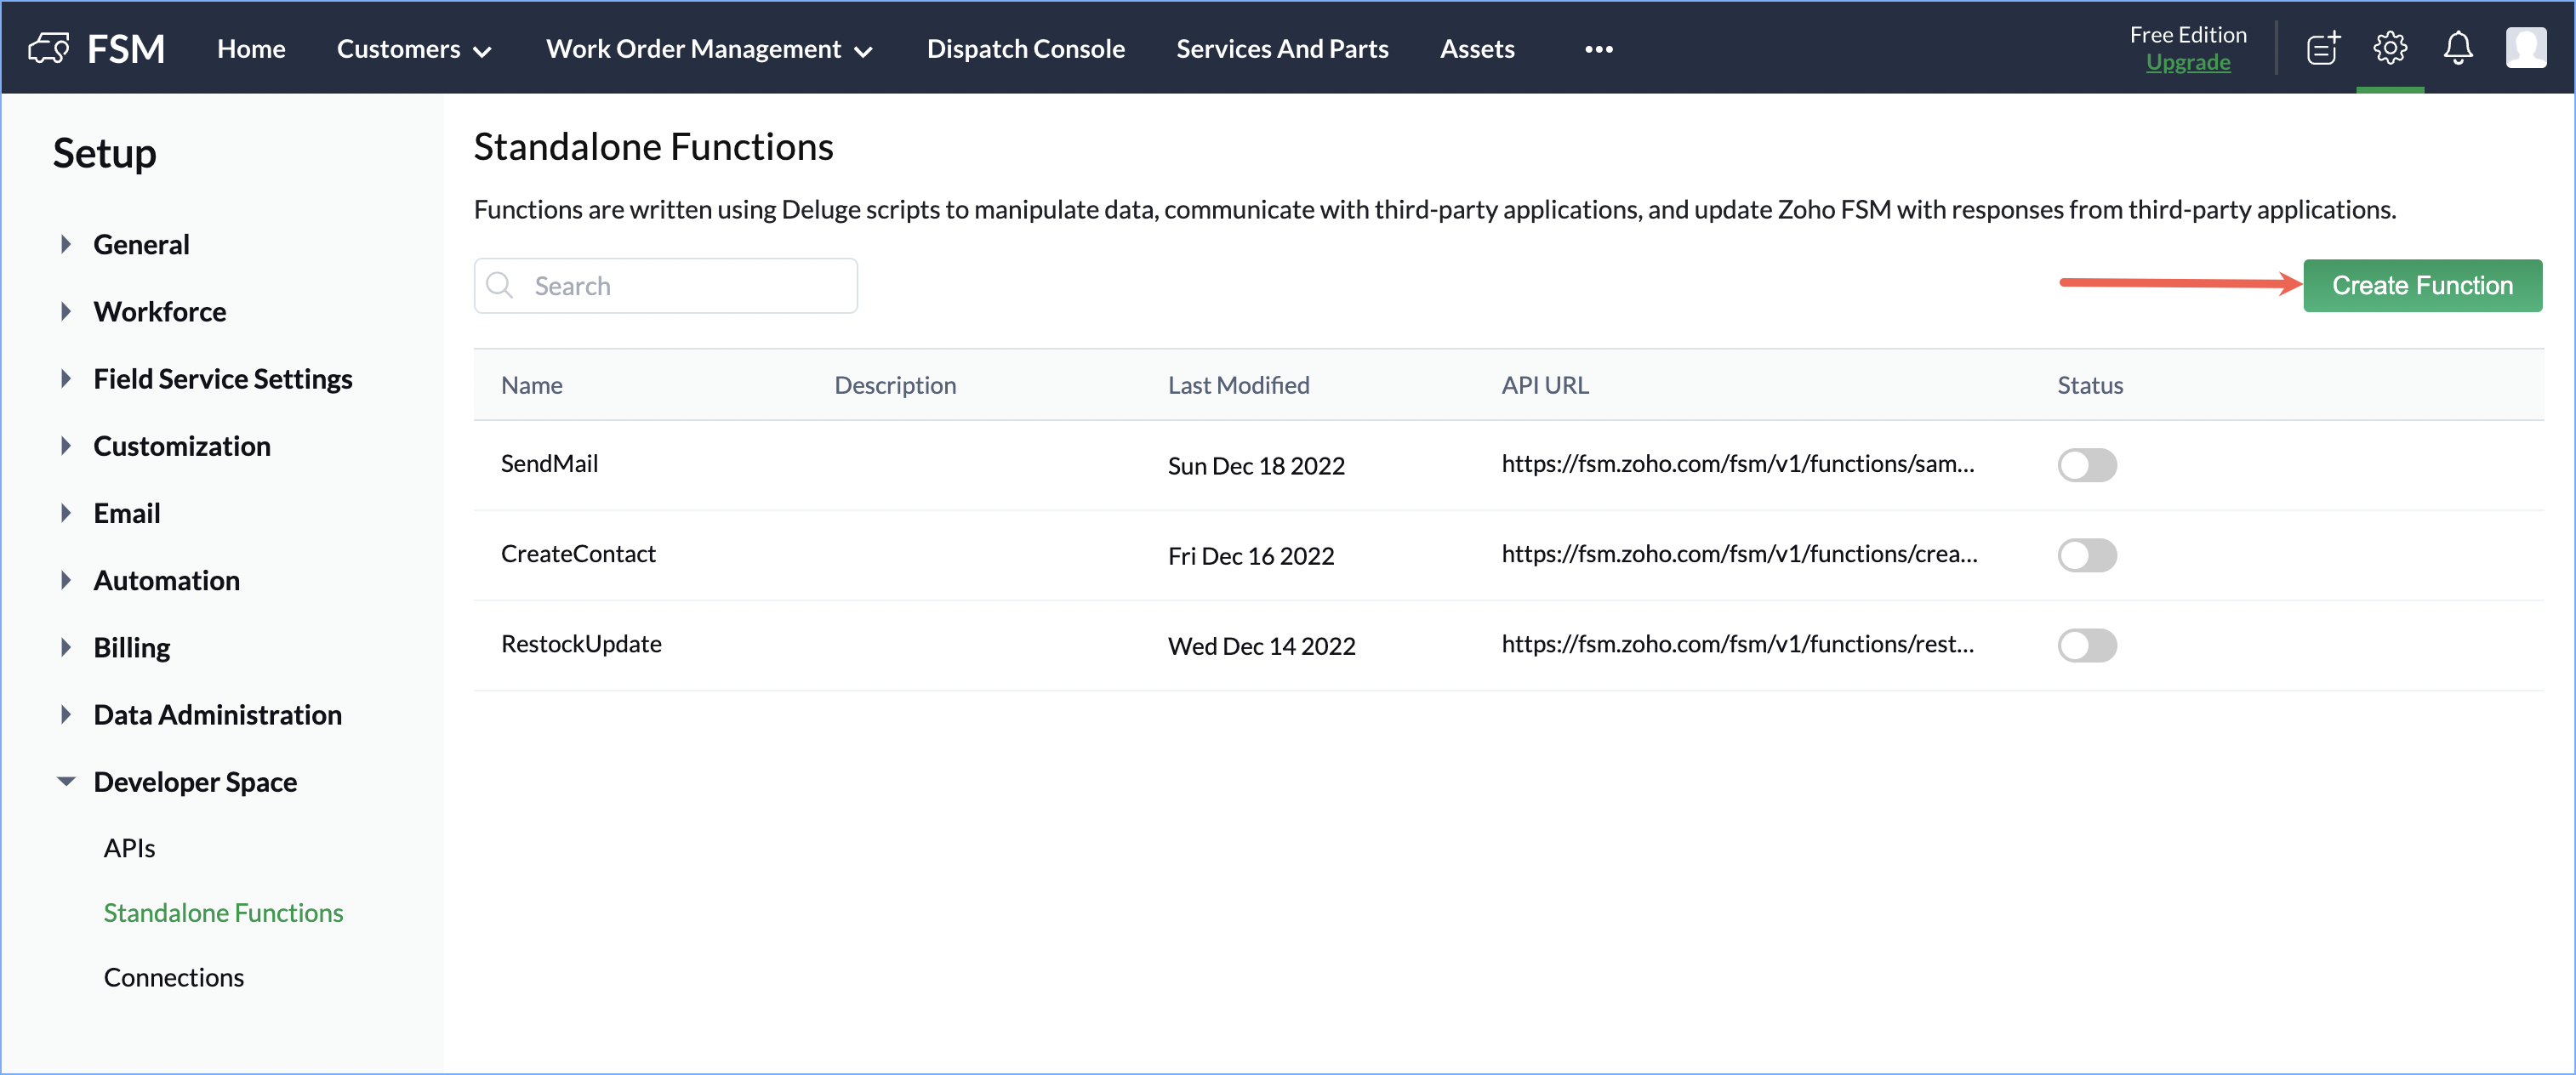Toggle RestockUpdate function status
The height and width of the screenshot is (1075, 2576).
[2087, 645]
